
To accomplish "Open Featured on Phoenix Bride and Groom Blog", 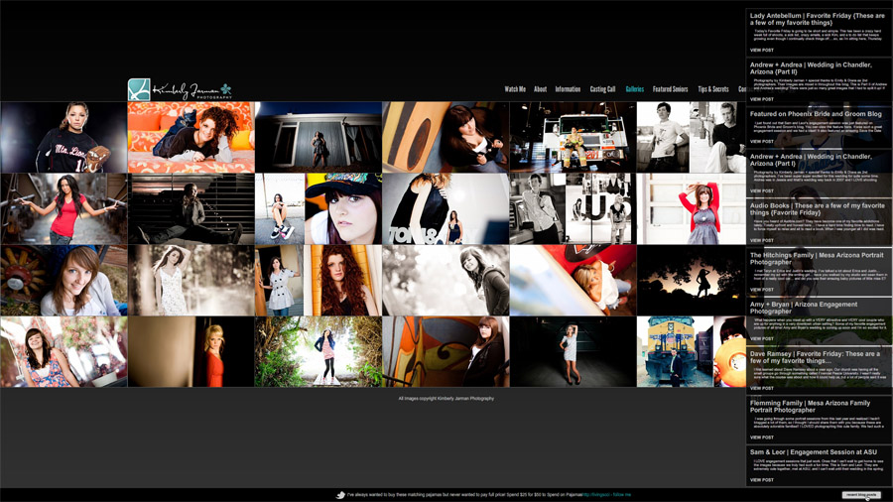I will pyautogui.click(x=816, y=114).
